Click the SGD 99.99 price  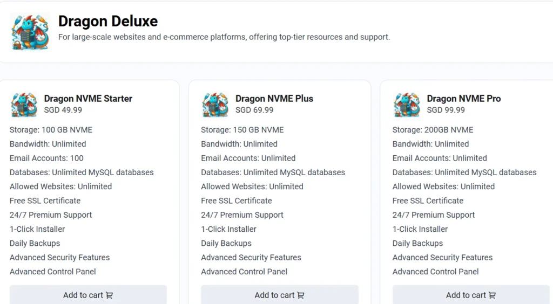446,110
